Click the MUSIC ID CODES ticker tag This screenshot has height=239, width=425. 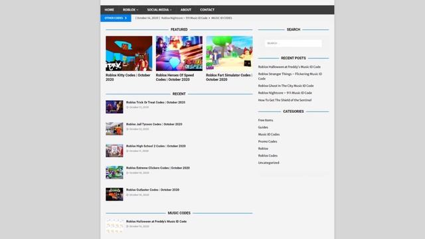coord(221,18)
